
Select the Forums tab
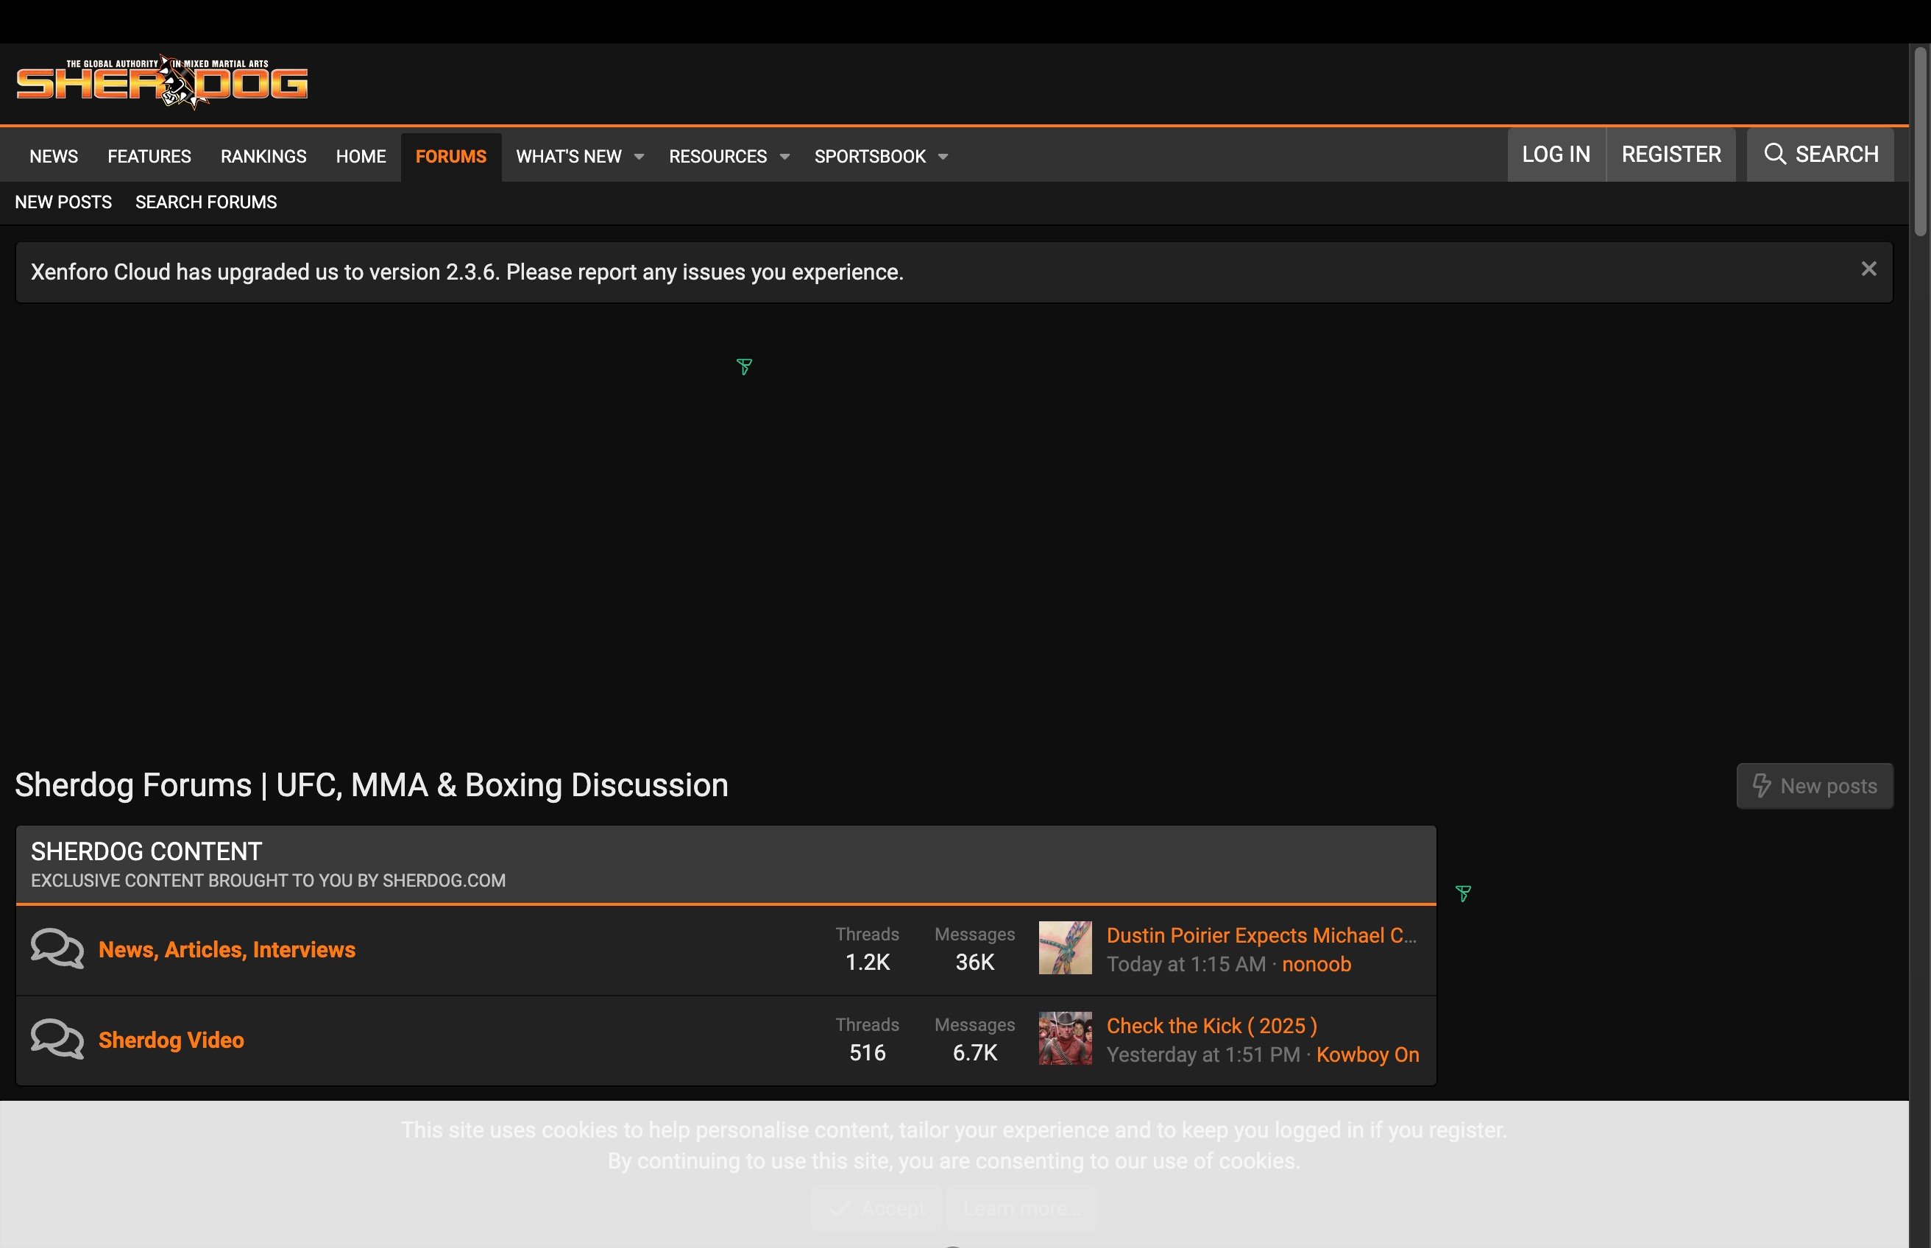click(x=450, y=157)
